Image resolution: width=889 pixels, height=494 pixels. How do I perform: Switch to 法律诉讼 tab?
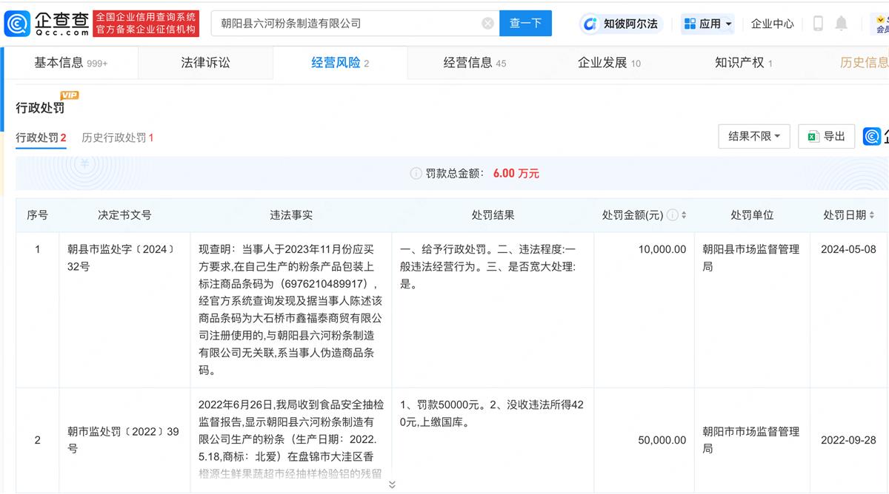click(205, 63)
